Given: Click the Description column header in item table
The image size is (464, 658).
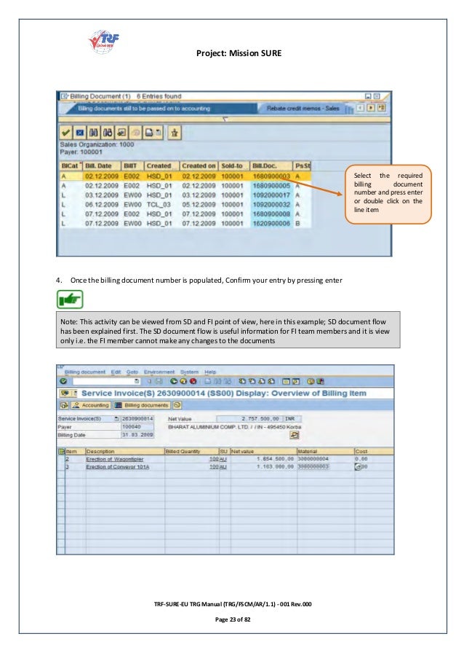Looking at the screenshot, I should click(125, 452).
